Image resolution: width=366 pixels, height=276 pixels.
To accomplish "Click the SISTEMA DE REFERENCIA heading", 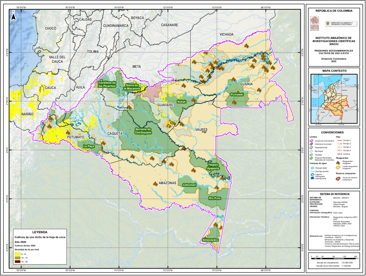I will [x=335, y=194].
